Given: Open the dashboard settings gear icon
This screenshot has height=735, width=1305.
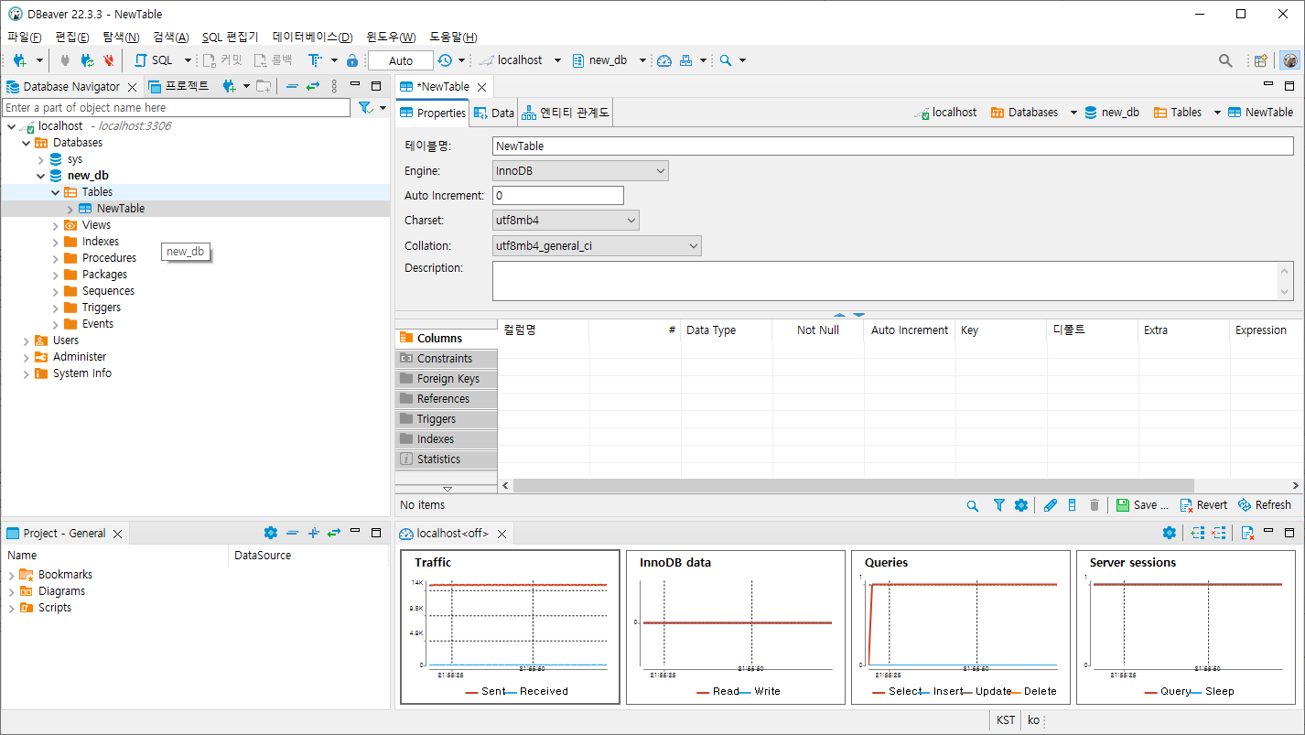Looking at the screenshot, I should (x=1169, y=533).
